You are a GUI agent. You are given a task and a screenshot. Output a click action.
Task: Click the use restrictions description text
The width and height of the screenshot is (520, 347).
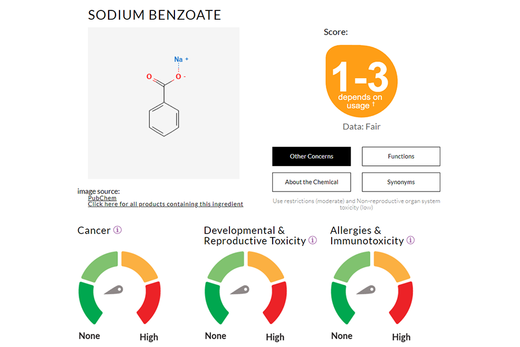click(x=356, y=204)
